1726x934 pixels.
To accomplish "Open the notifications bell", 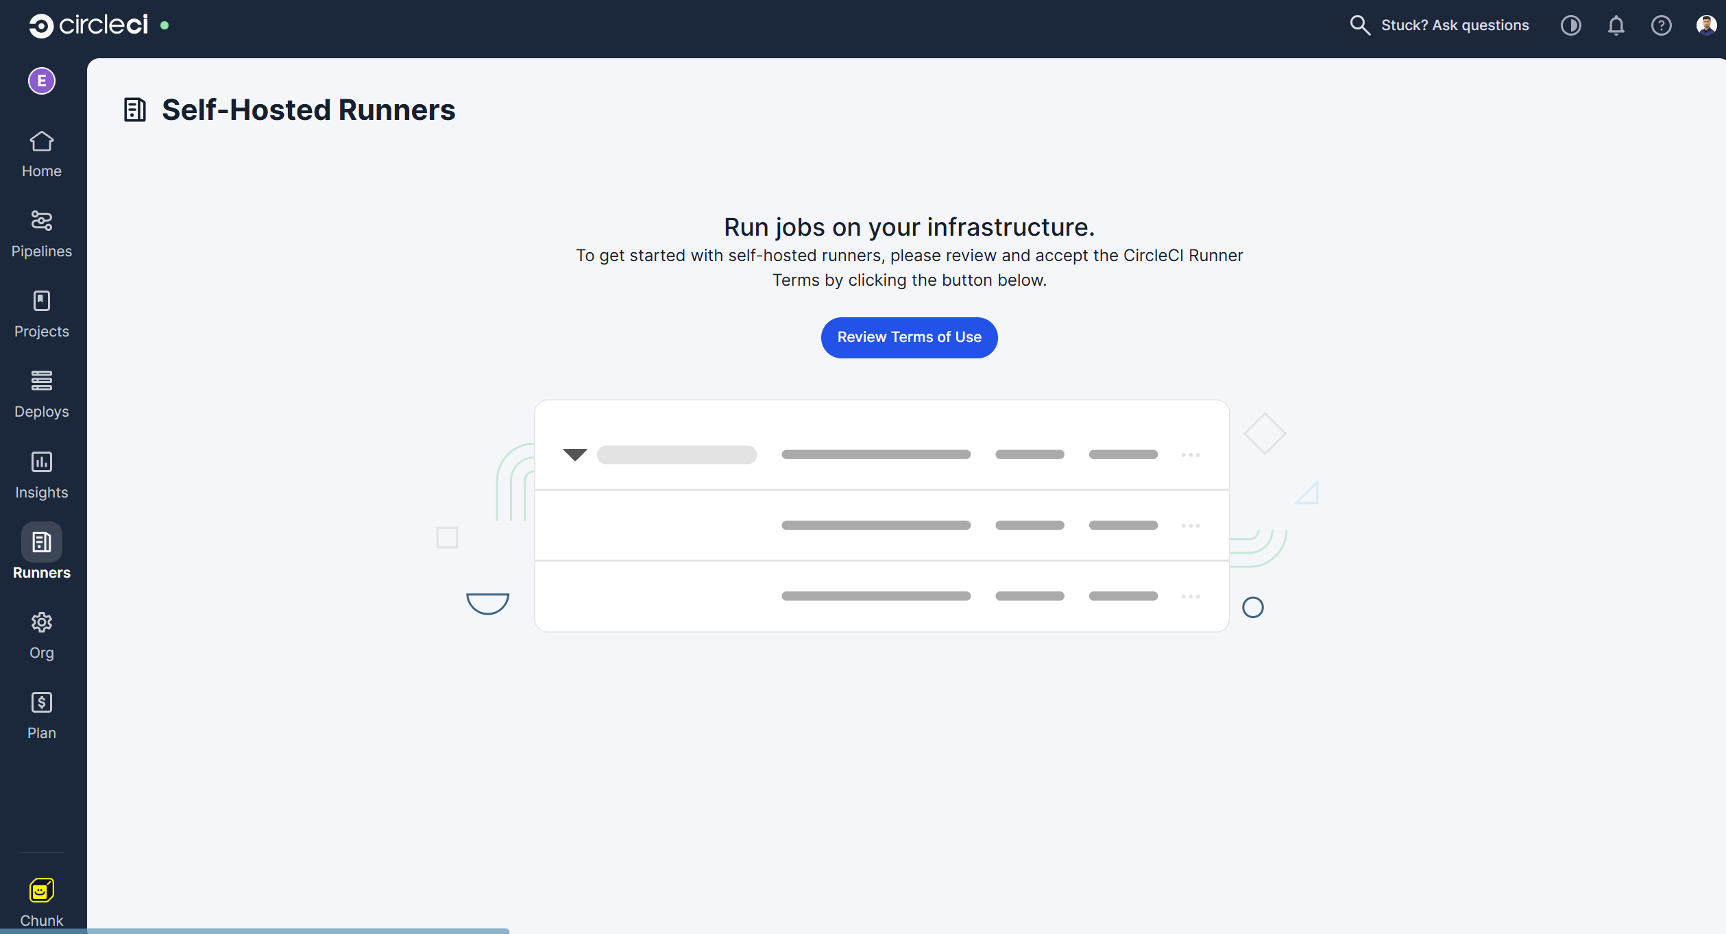I will click(1616, 25).
